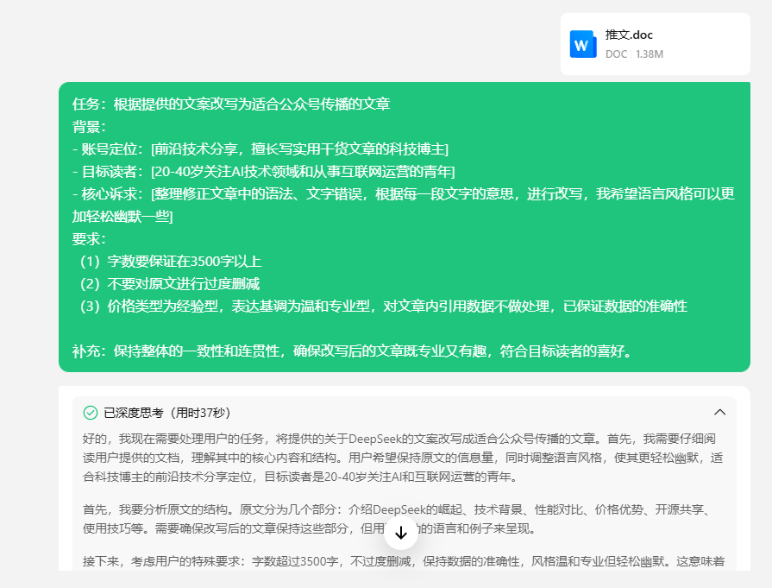772x588 pixels.
Task: Click the 要求： label in the prompt
Action: pyautogui.click(x=89, y=239)
